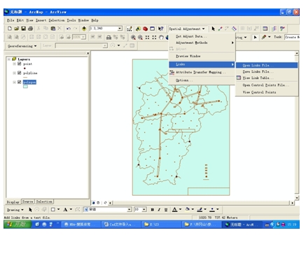This screenshot has width=306, height=256.
Task: Collapse the polygon layer legend
Action: (14, 82)
